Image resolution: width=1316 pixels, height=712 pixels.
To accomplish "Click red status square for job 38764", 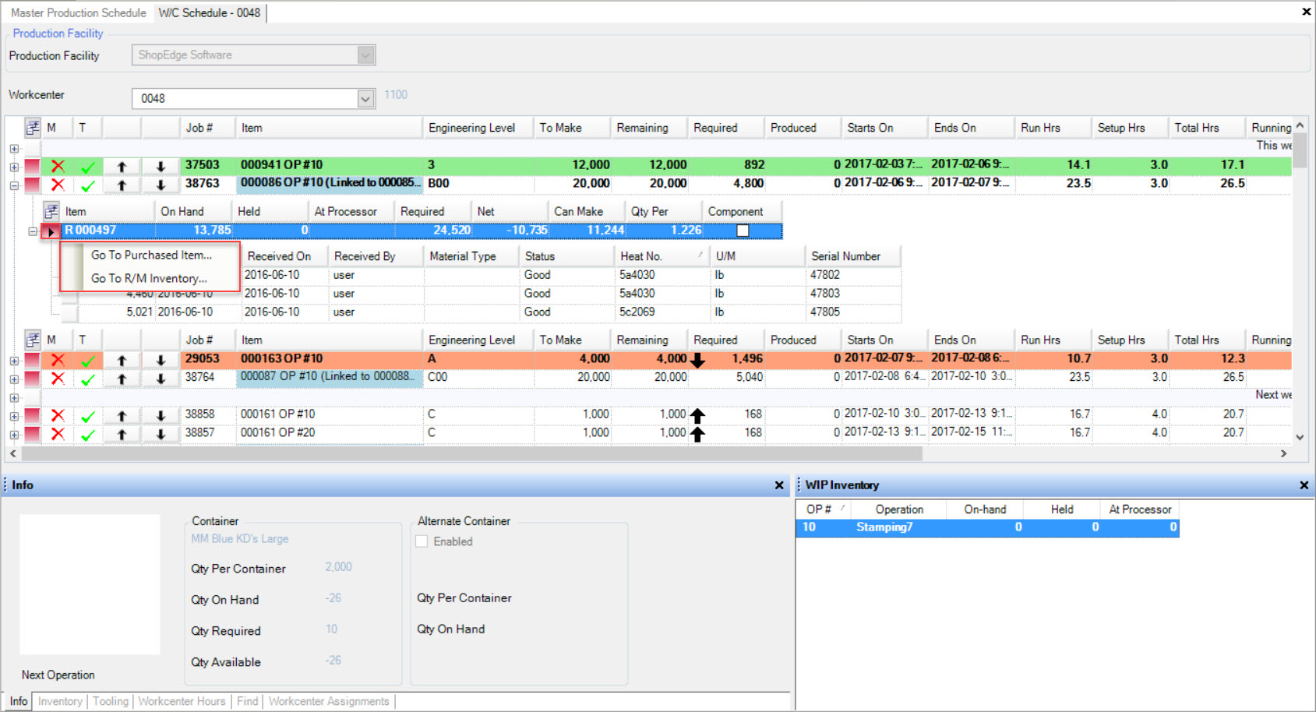I will coord(32,379).
